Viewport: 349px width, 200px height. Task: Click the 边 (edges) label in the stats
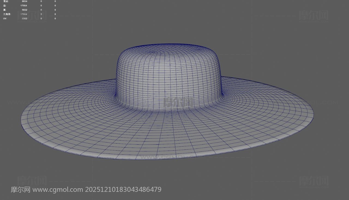(5, 5)
